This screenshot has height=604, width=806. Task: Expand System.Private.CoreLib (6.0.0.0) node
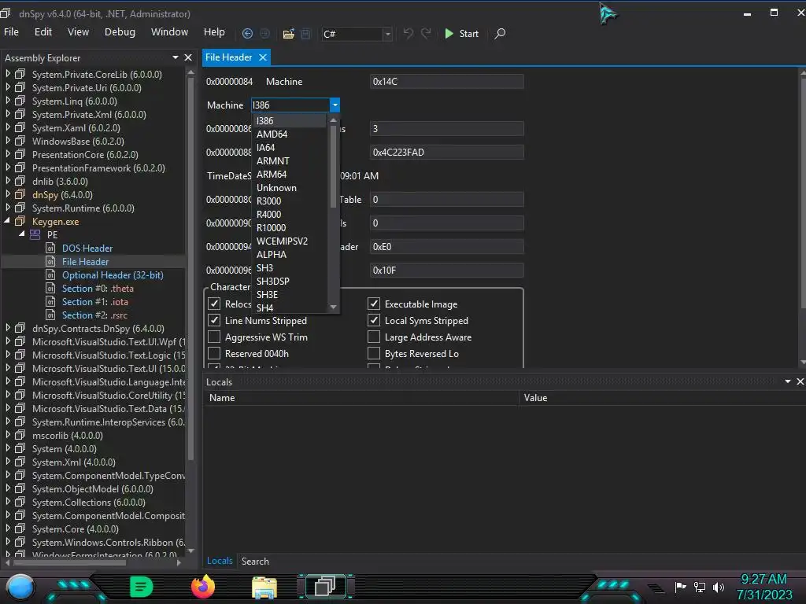[7, 74]
